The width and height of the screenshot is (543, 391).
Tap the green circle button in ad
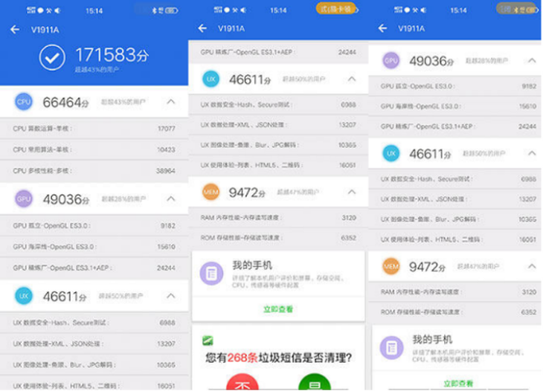coord(315,382)
